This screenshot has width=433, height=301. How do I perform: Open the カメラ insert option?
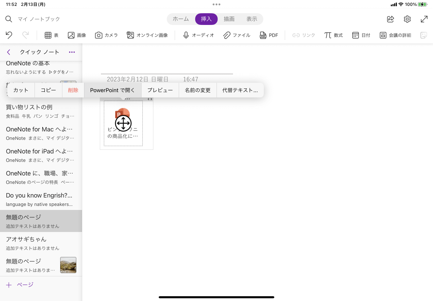(106, 35)
